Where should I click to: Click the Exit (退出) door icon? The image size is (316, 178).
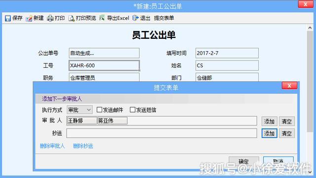pyautogui.click(x=135, y=18)
